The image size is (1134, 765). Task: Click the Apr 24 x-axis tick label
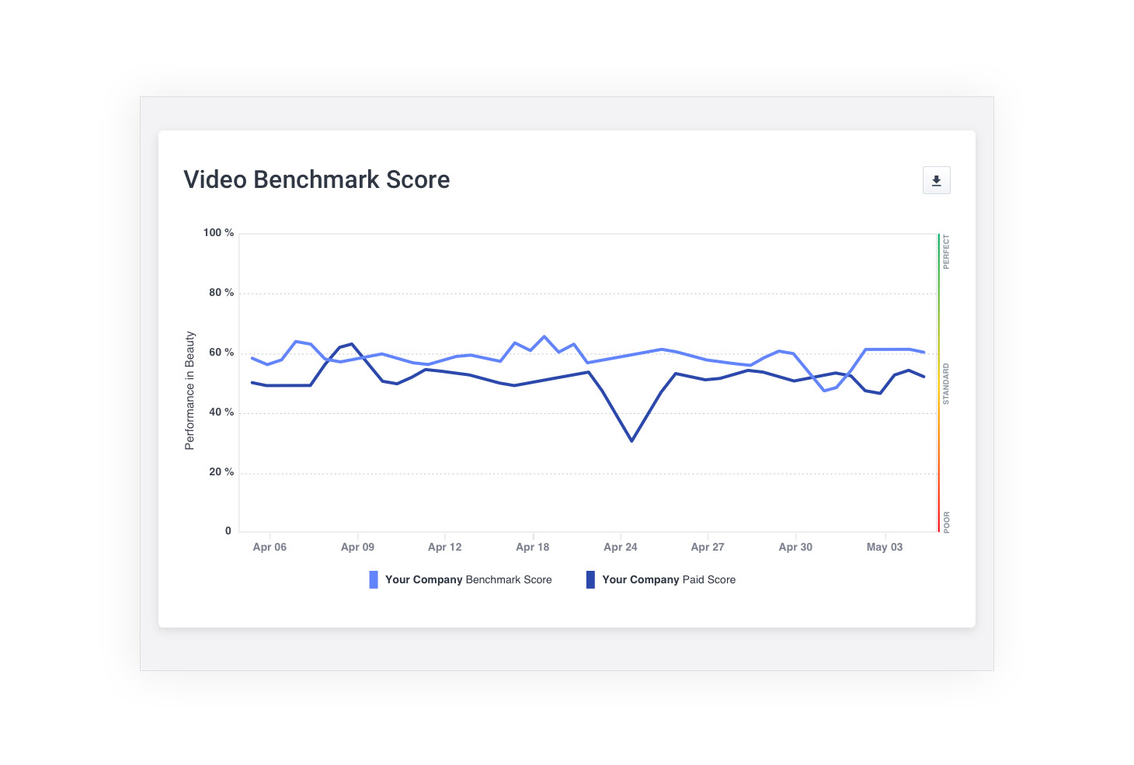click(x=620, y=547)
